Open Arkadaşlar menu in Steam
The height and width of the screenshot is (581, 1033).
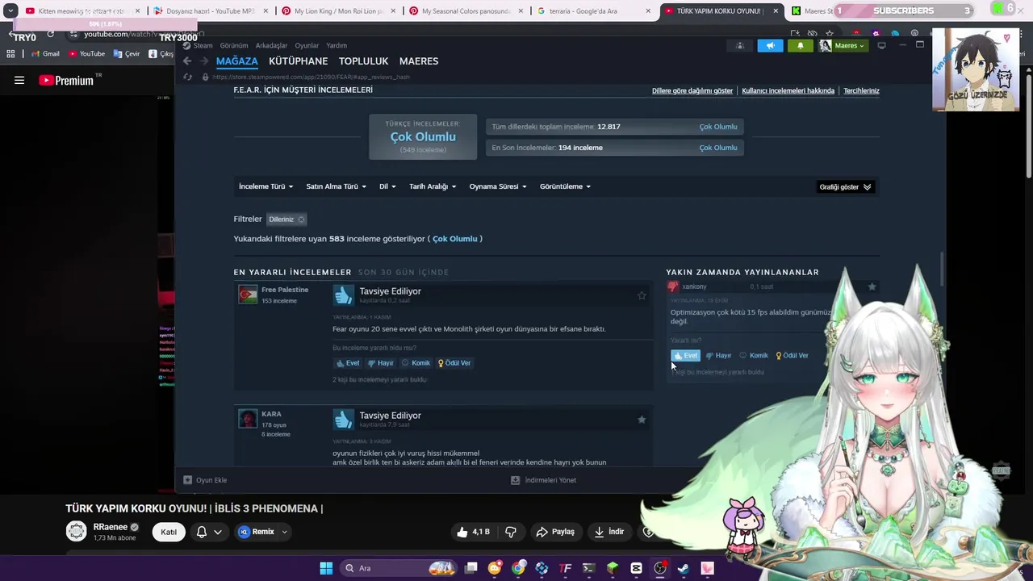[271, 46]
